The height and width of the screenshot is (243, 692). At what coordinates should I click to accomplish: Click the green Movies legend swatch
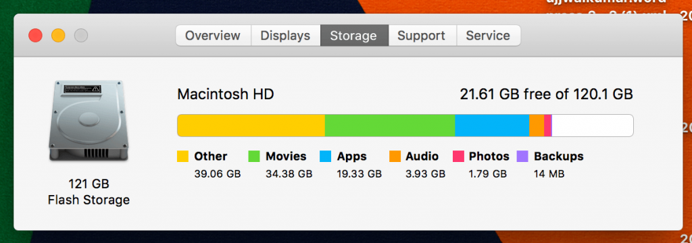tap(254, 156)
